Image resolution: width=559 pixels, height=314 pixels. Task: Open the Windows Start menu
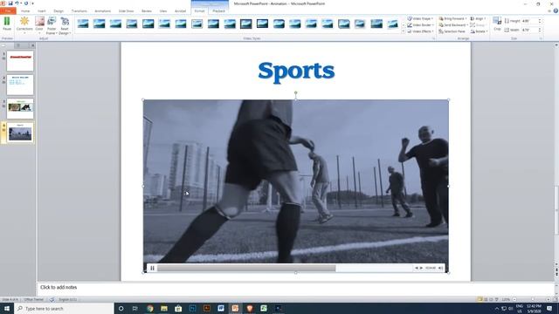(x=7, y=308)
